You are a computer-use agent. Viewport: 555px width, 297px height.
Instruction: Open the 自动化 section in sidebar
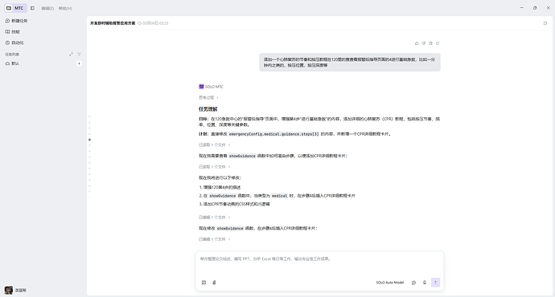tap(14, 43)
